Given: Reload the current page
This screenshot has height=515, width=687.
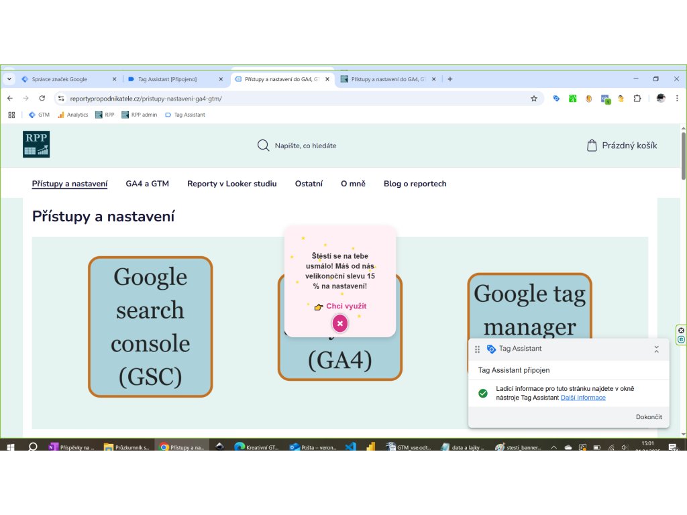Looking at the screenshot, I should pos(42,99).
